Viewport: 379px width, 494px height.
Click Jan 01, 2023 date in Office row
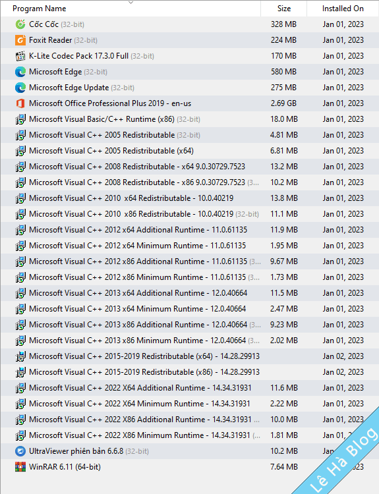pyautogui.click(x=343, y=103)
